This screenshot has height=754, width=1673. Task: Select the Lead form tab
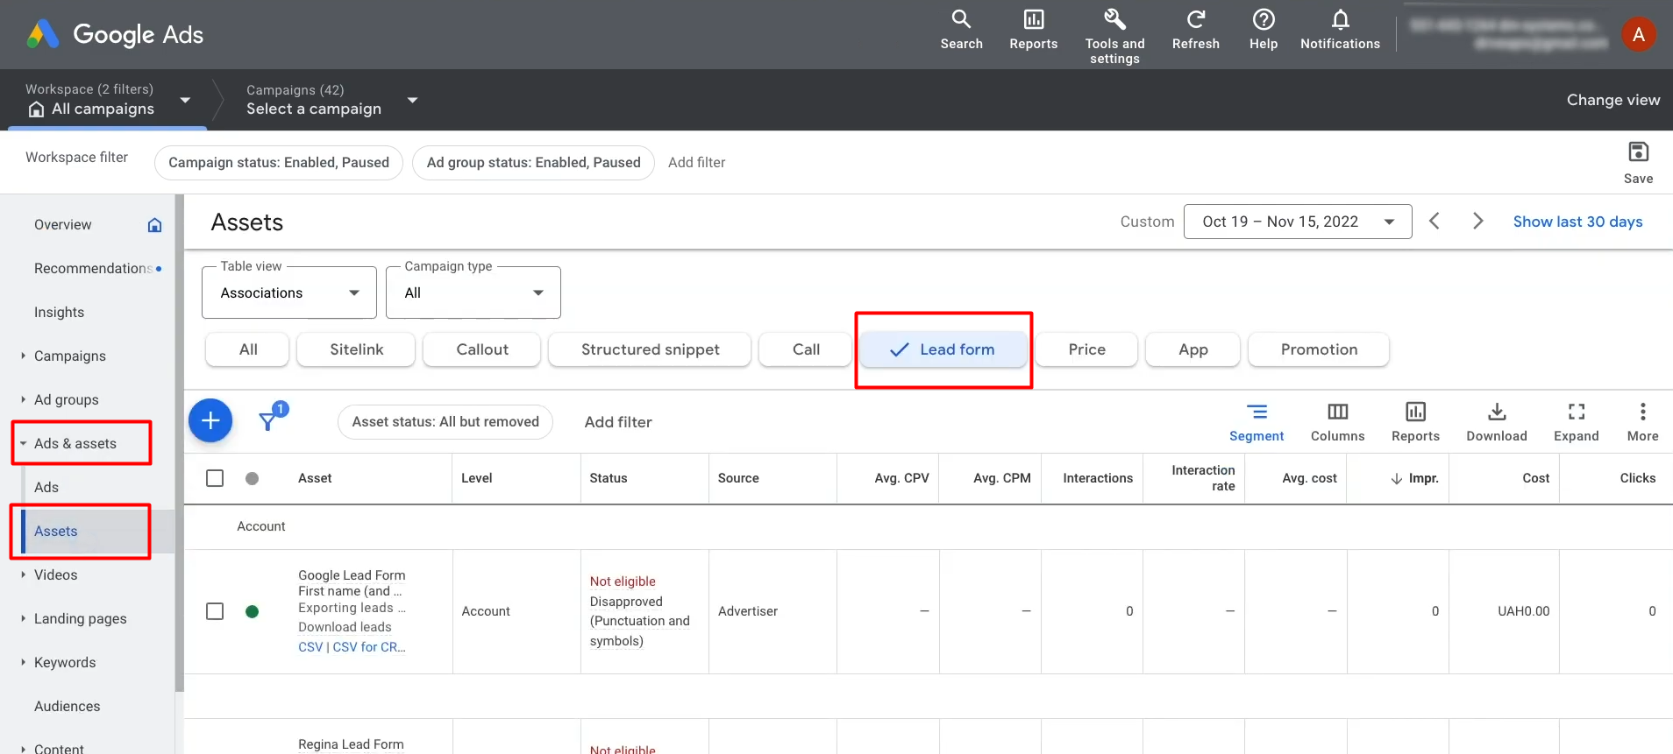click(943, 349)
